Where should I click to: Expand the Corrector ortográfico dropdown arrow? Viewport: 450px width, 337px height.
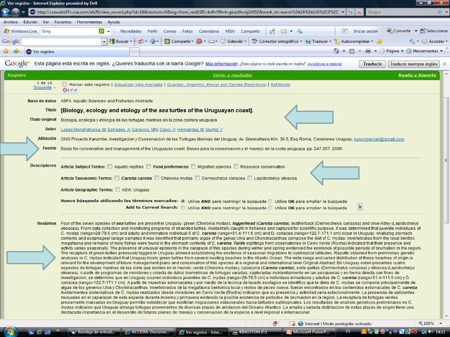click(x=301, y=41)
